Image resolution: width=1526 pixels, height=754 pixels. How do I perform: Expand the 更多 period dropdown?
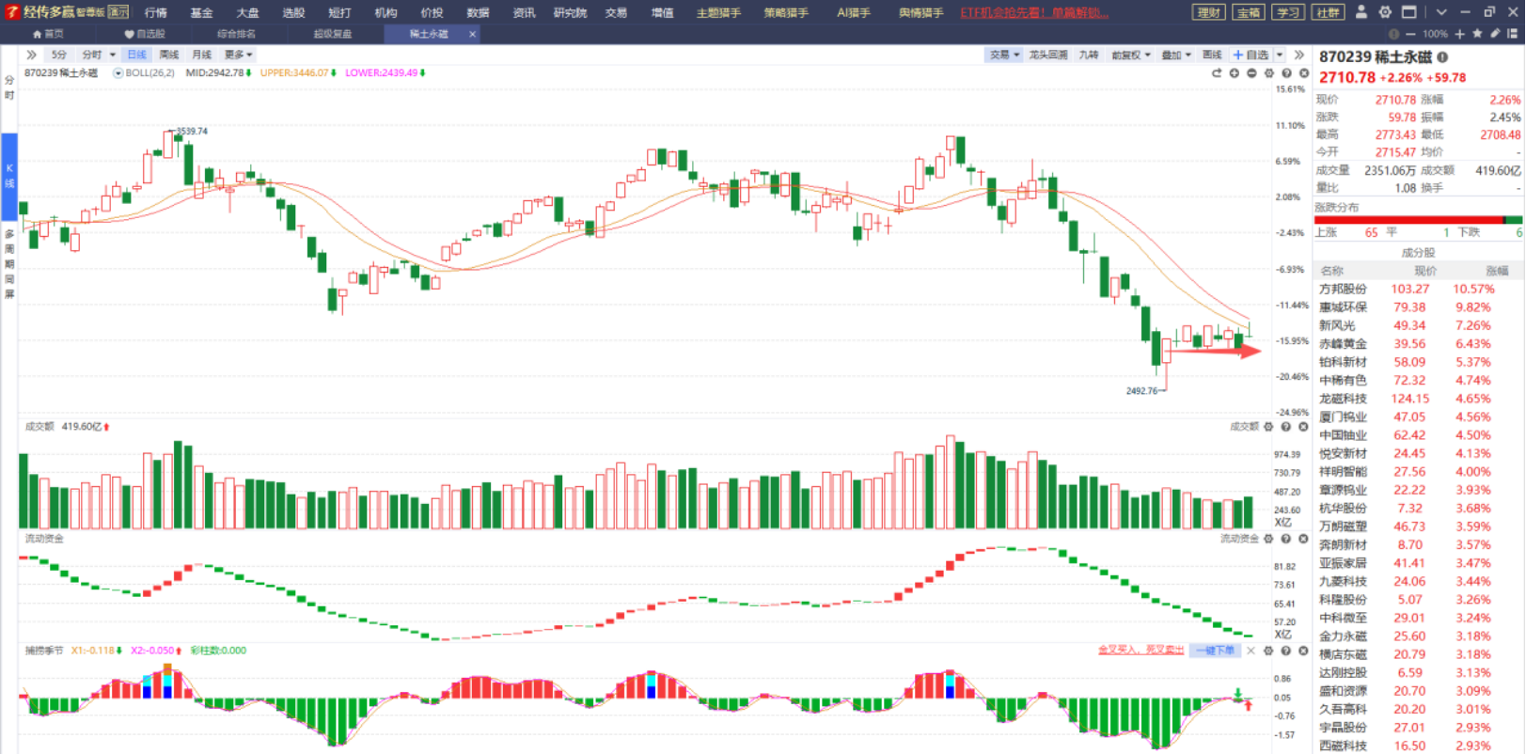click(x=238, y=55)
